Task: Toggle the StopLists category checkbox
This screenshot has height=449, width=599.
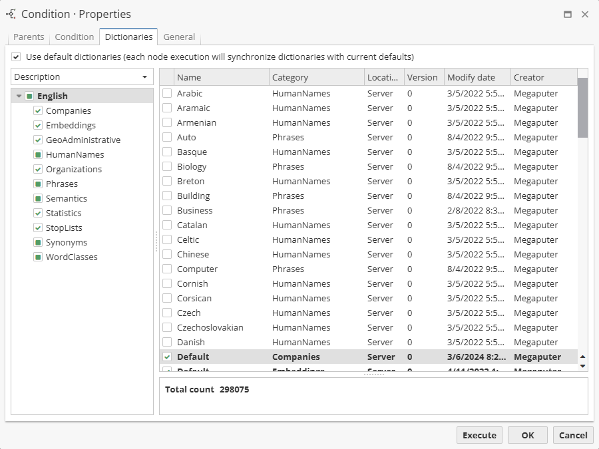Action: coord(38,228)
